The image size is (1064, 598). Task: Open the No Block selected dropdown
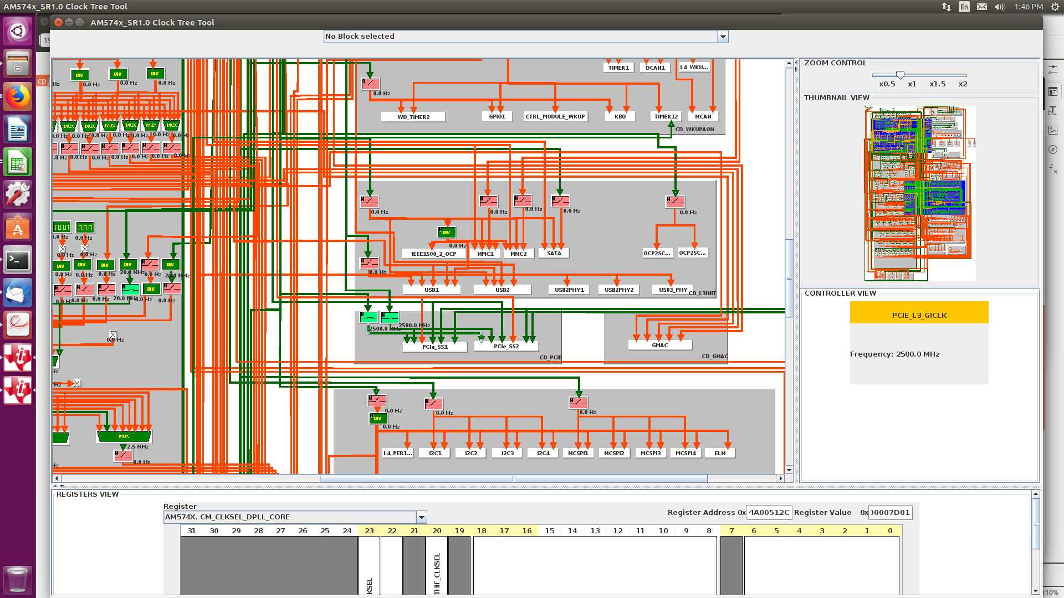tap(723, 37)
